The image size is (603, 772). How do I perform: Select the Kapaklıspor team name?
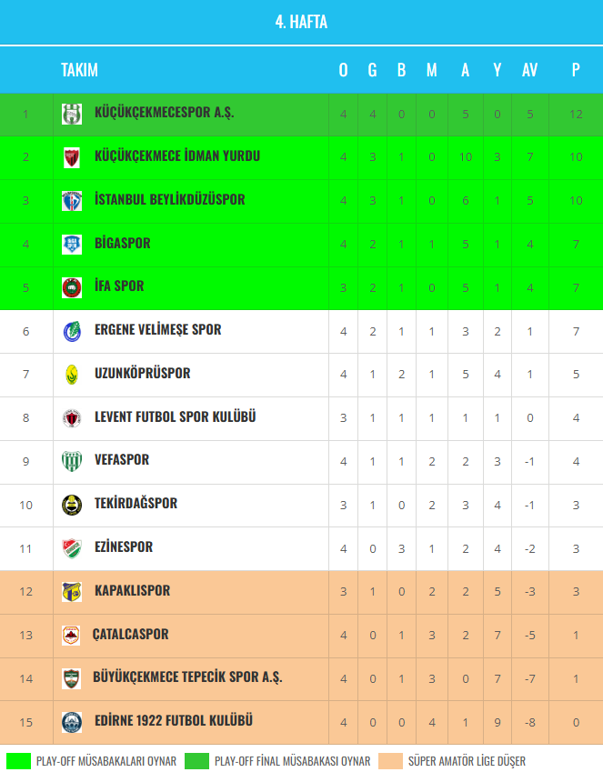tap(132, 591)
